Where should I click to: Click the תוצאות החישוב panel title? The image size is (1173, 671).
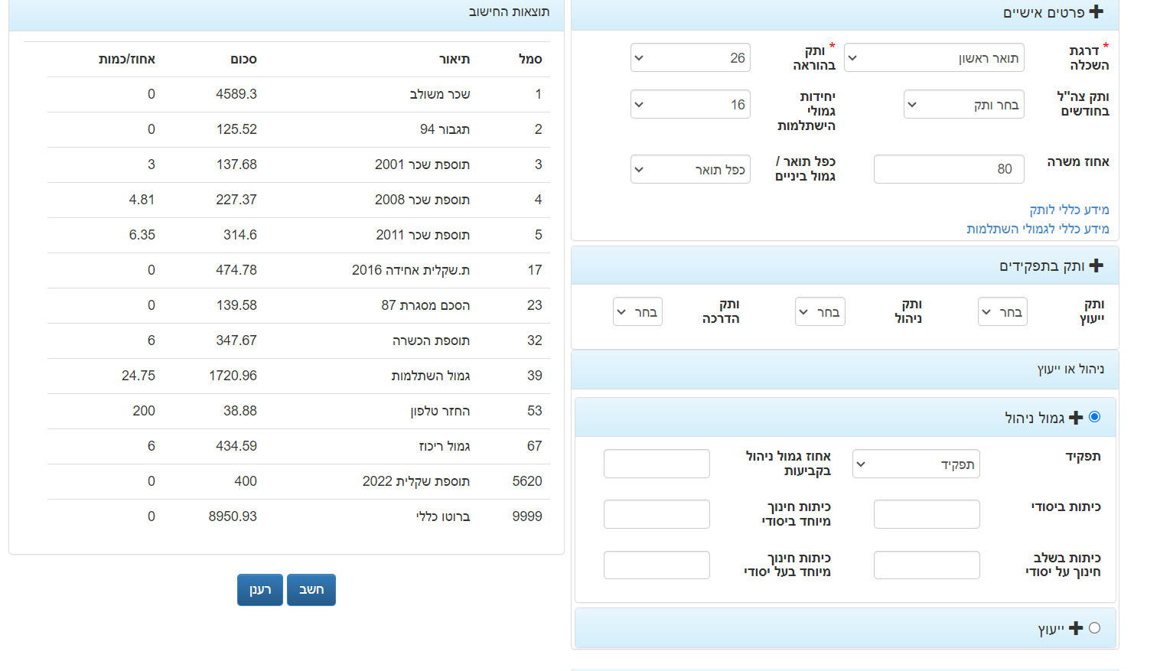(x=509, y=11)
